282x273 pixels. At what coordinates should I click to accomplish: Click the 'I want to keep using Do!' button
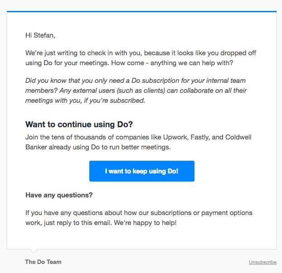coord(142,171)
